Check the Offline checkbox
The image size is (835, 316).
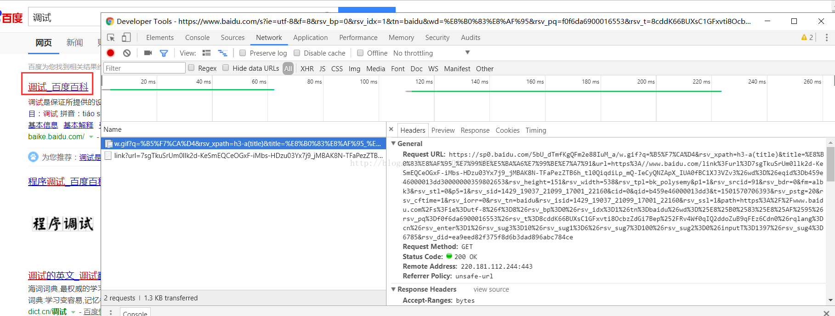(x=360, y=53)
